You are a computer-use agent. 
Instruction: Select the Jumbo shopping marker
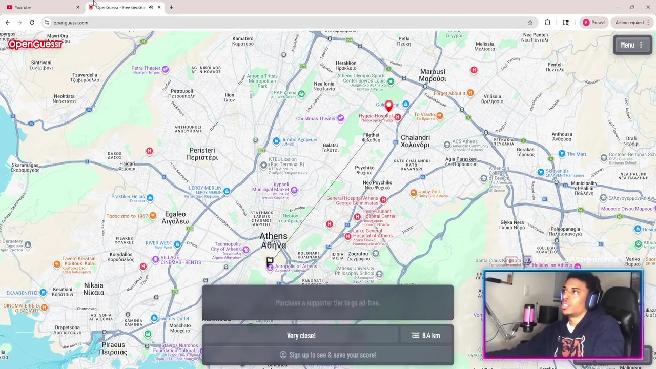pyautogui.click(x=276, y=141)
